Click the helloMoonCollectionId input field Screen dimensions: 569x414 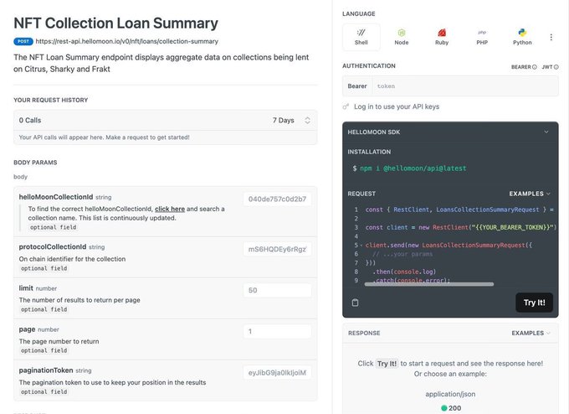click(x=277, y=199)
